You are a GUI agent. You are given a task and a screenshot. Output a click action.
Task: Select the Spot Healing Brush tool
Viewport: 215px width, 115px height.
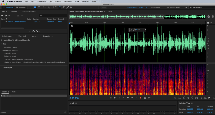coord(71,7)
